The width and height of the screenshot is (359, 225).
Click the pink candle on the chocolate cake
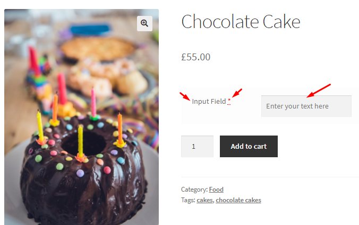[x=93, y=102]
